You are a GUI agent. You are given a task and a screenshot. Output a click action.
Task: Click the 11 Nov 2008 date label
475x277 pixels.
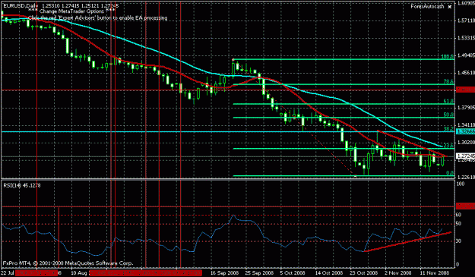click(434, 273)
